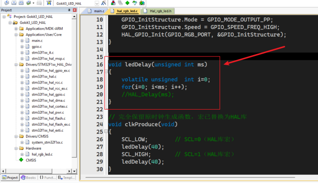
Task: Click the Rebuild all target files icon
Action: pos(21,3)
